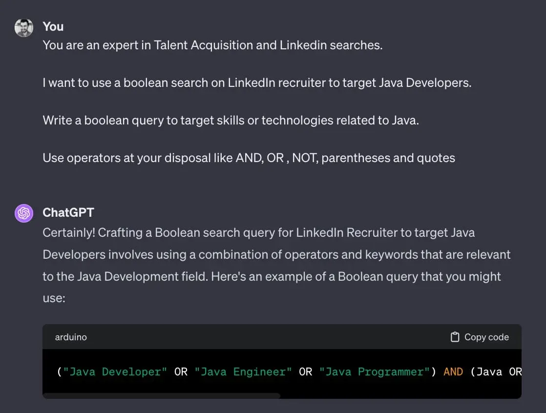Click the "Java Engineer" string in code

tap(243, 372)
